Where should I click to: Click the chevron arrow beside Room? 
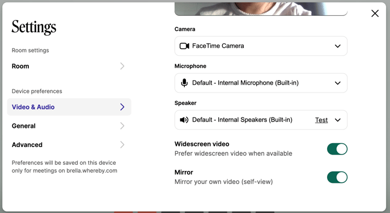(x=122, y=66)
